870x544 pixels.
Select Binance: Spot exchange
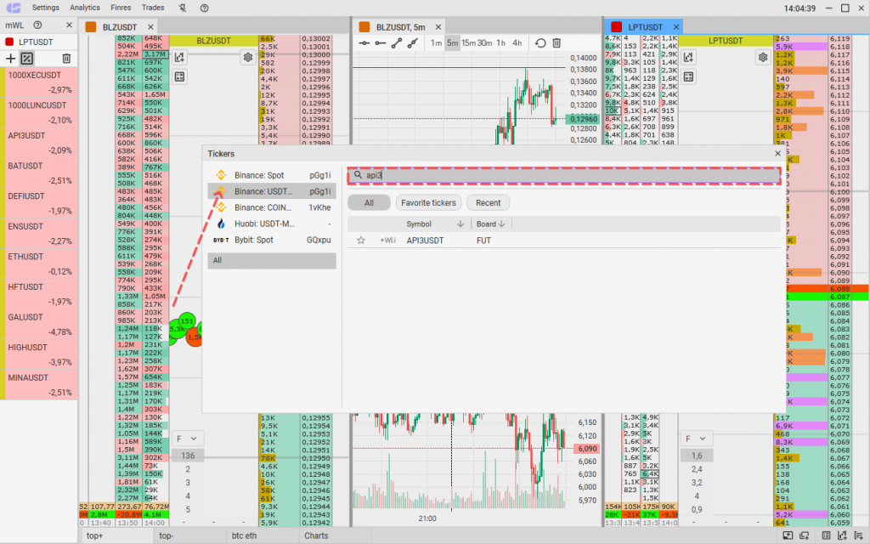[272, 175]
